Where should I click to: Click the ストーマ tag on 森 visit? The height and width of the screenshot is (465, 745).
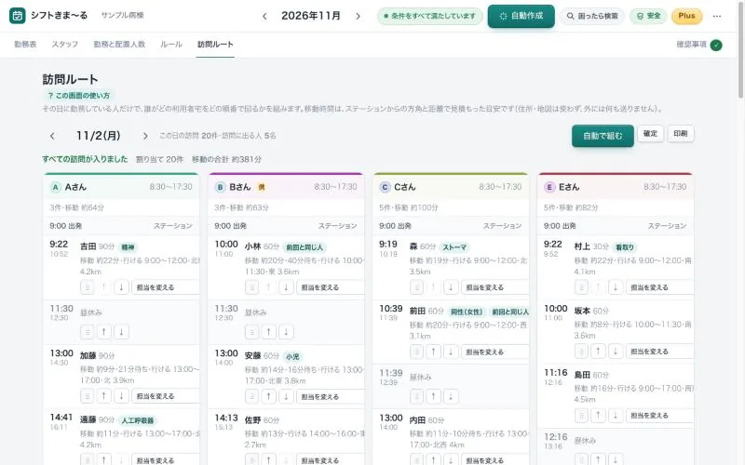454,247
